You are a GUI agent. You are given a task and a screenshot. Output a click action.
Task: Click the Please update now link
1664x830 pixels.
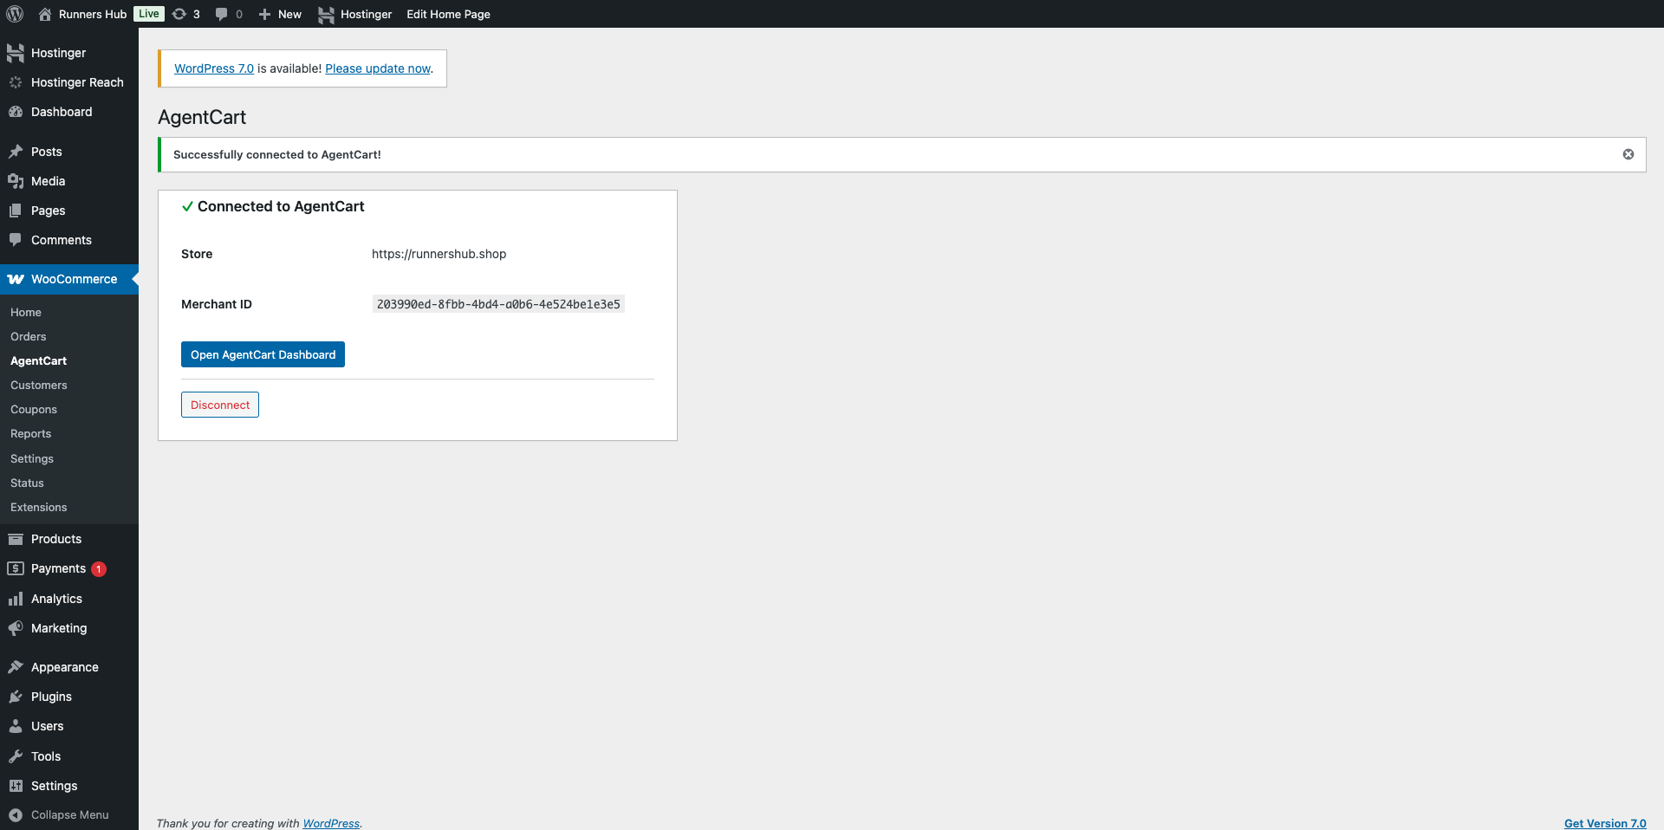pyautogui.click(x=378, y=68)
